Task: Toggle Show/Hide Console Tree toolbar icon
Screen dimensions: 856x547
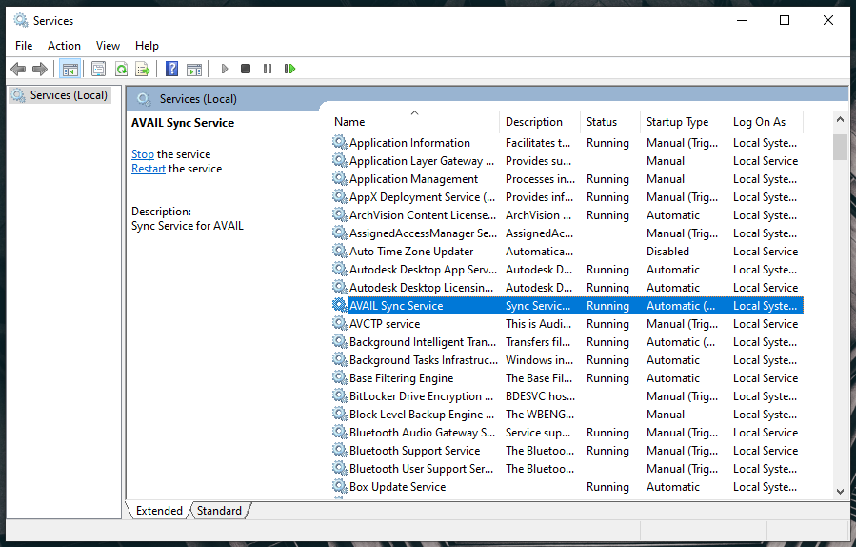Action: pos(70,69)
